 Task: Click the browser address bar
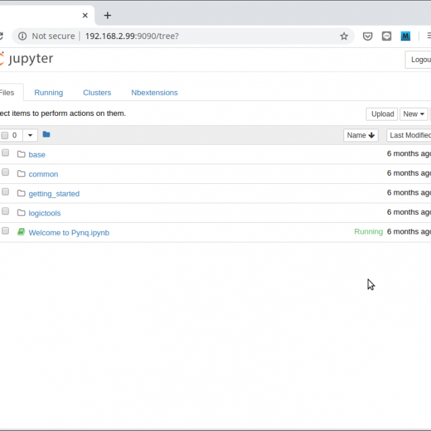202,36
